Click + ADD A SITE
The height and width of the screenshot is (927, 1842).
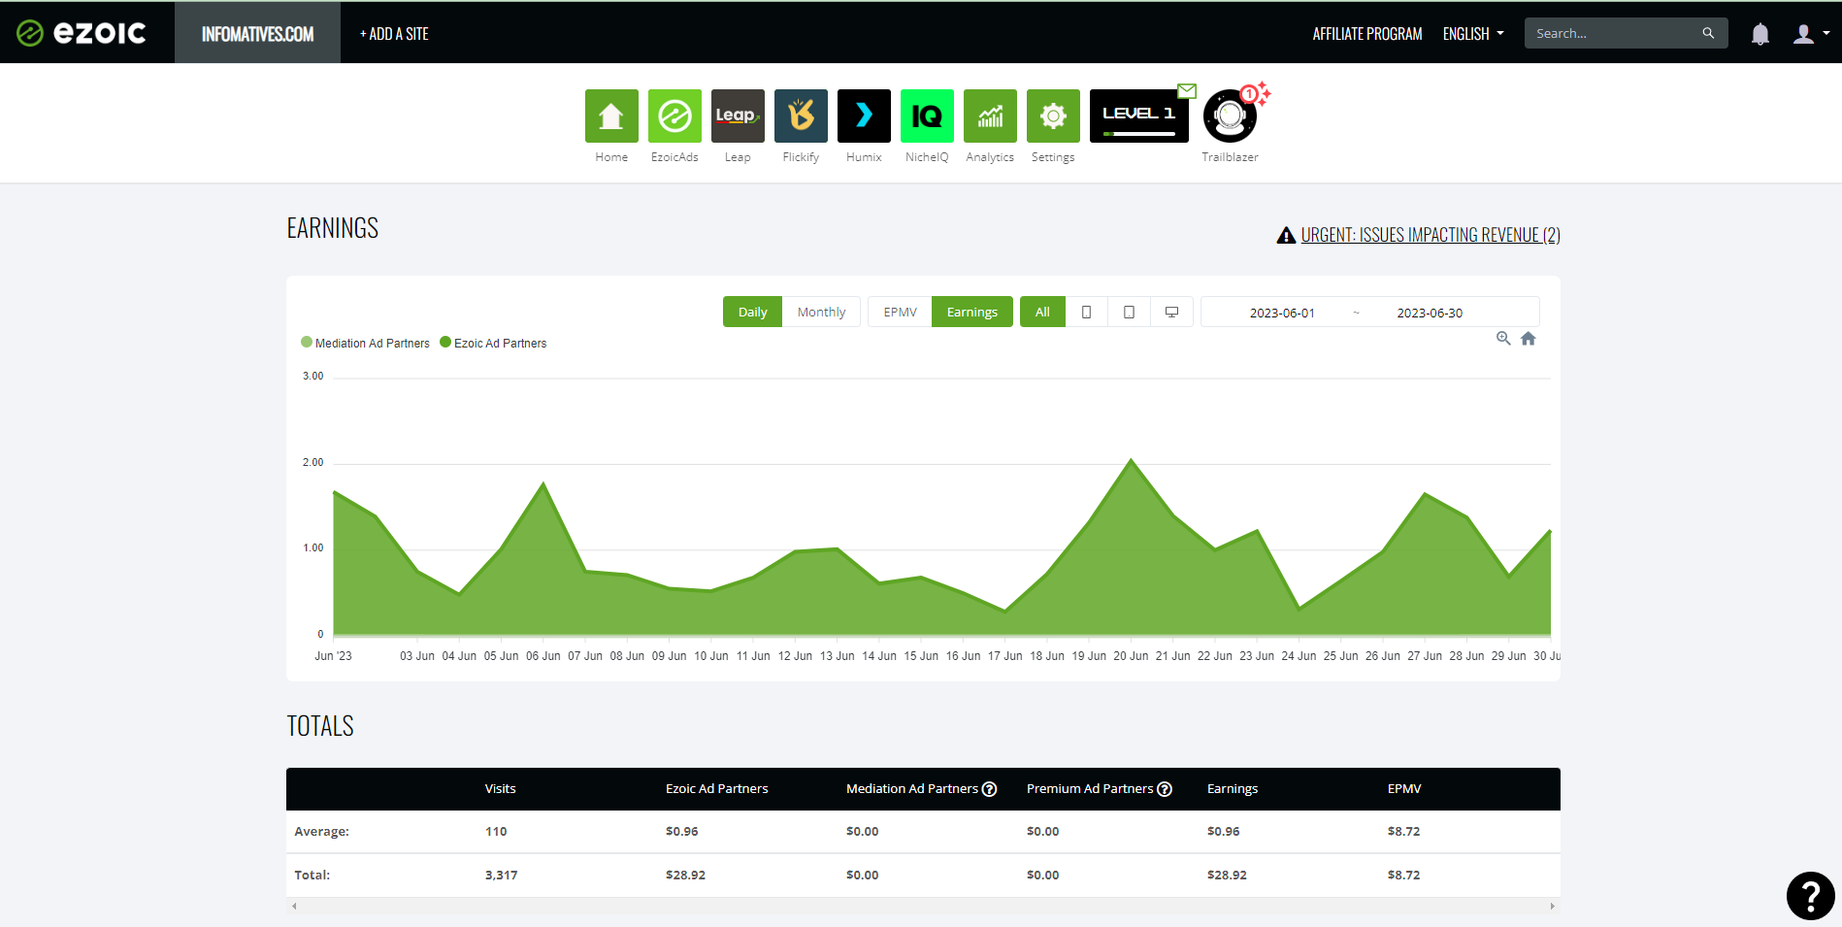(x=394, y=34)
